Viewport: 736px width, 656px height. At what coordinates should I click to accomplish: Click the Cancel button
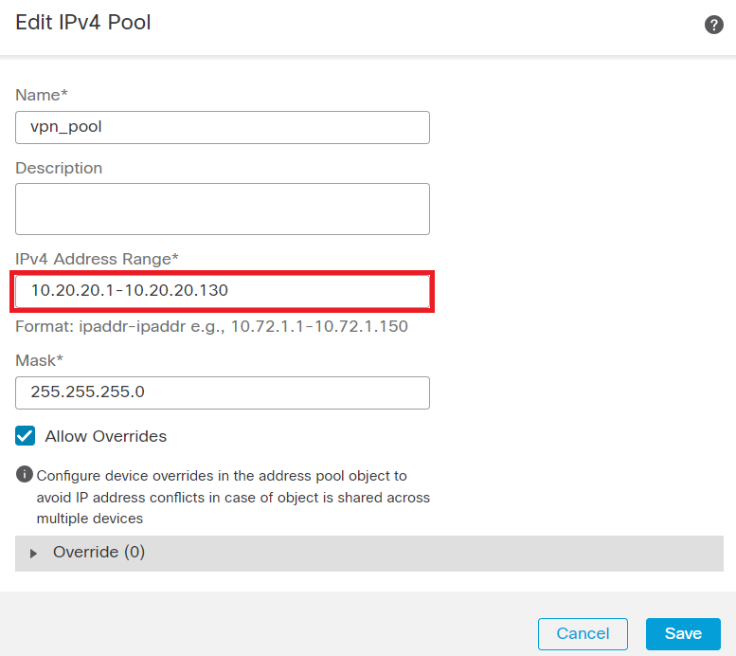(583, 634)
